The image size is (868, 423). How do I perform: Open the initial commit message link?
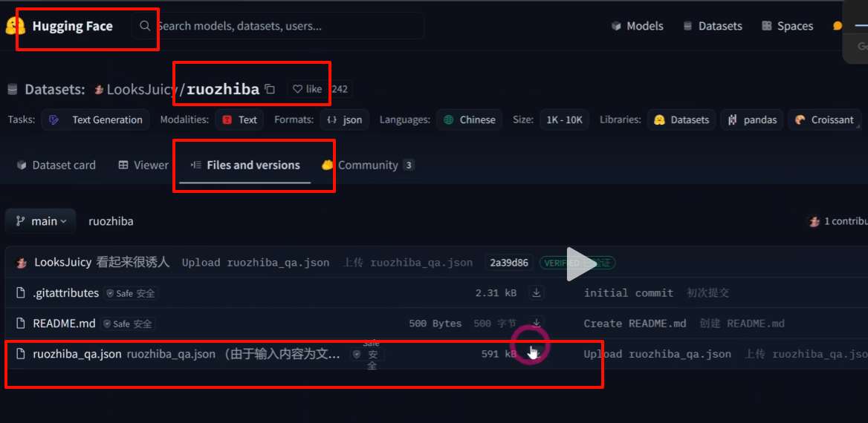(x=628, y=293)
